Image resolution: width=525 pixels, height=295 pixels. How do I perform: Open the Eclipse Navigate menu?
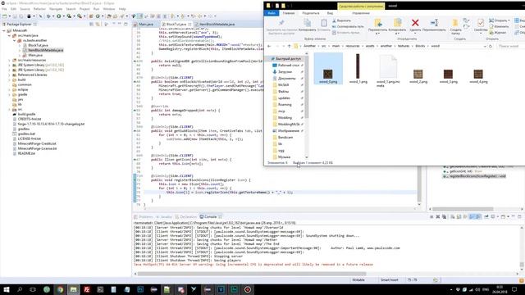point(56,9)
